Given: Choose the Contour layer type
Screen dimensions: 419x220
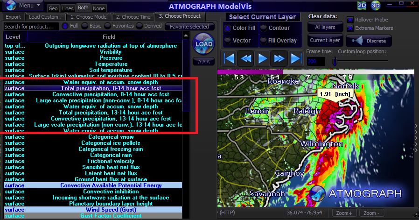Looking at the screenshot, I should 264,28.
